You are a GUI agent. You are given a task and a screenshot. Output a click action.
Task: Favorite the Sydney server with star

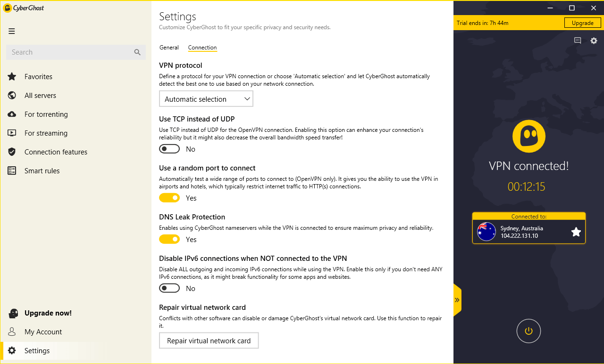pos(576,232)
